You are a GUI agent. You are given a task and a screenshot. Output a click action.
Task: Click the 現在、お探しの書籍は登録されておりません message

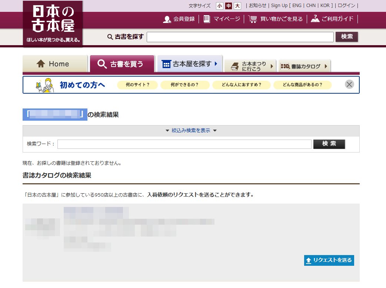[71, 163]
